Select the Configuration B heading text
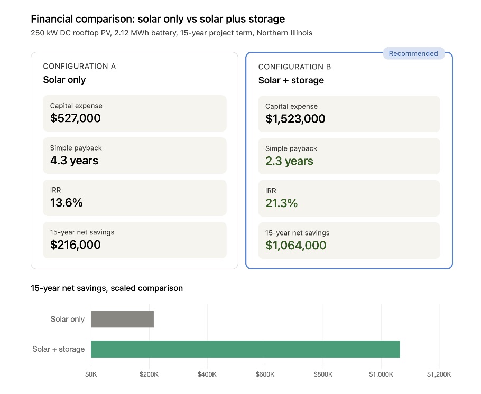 [294, 67]
